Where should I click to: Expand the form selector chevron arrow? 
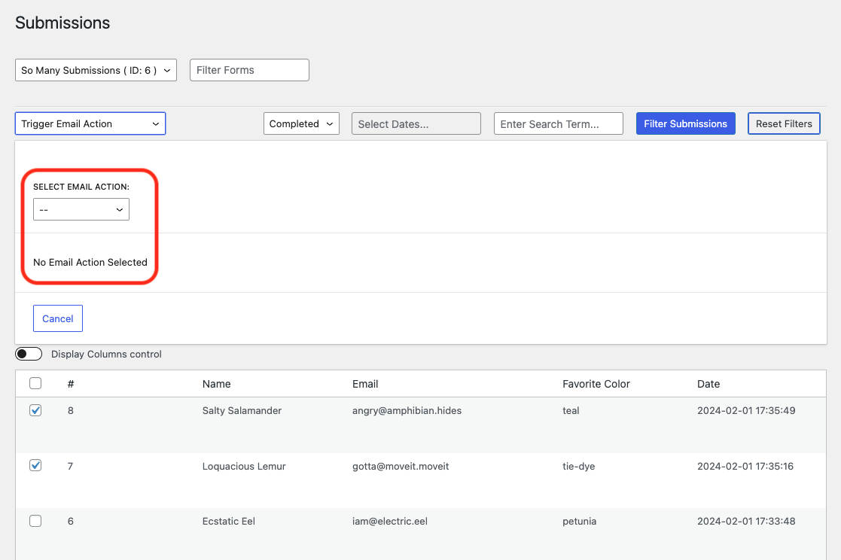coord(167,69)
